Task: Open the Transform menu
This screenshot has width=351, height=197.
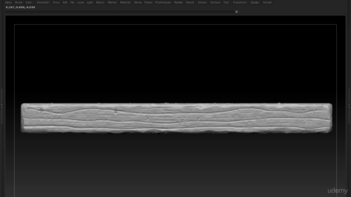Action: [x=240, y=2]
